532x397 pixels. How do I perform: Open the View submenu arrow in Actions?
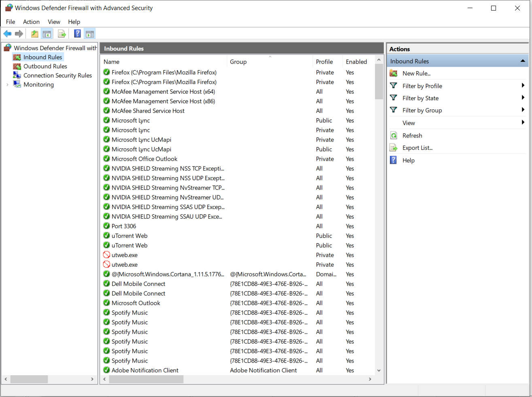pyautogui.click(x=523, y=122)
